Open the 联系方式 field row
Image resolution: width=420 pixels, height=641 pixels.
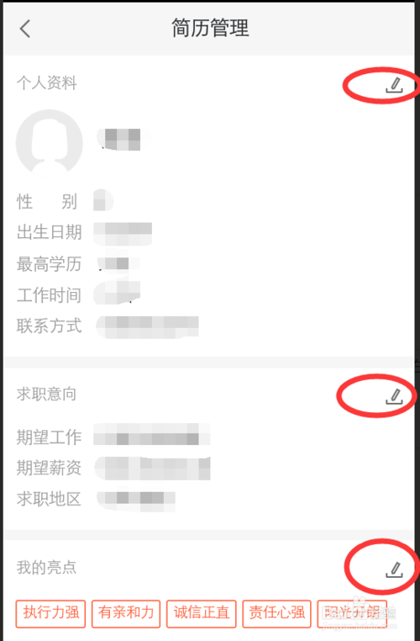coord(208,326)
